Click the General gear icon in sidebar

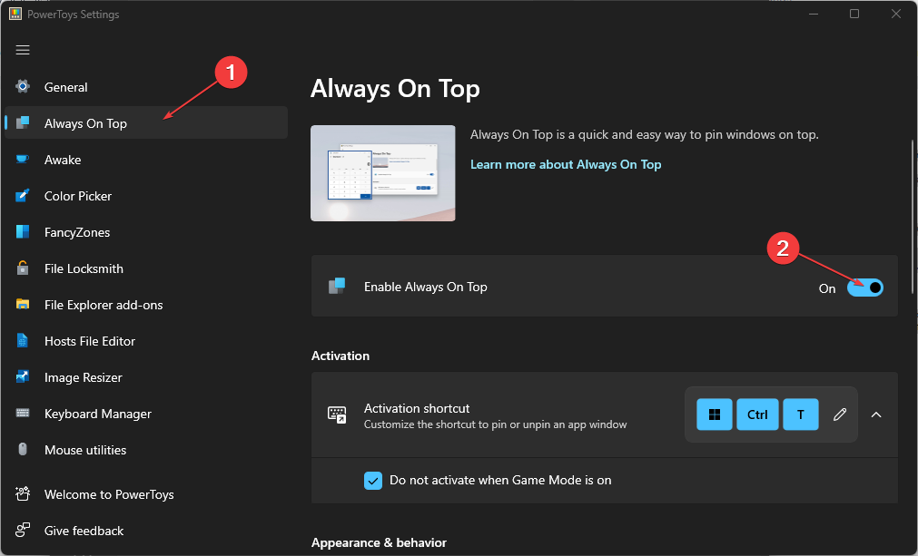click(x=23, y=86)
